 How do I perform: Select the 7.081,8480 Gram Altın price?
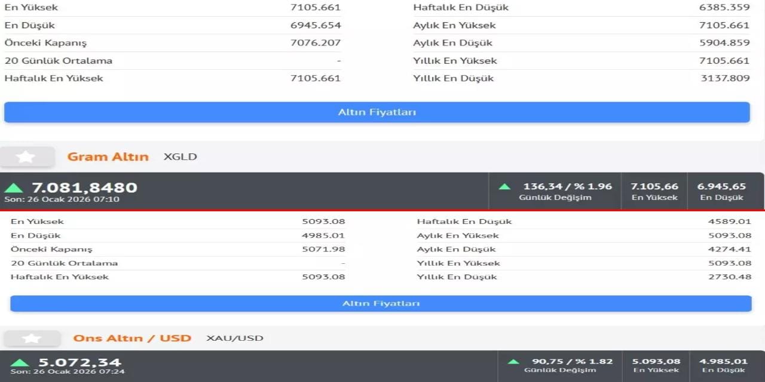pos(84,187)
